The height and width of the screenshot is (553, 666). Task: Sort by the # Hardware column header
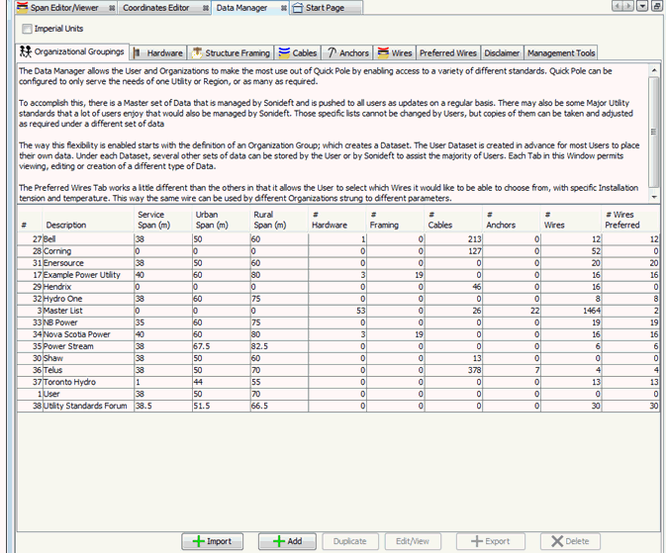tap(337, 220)
